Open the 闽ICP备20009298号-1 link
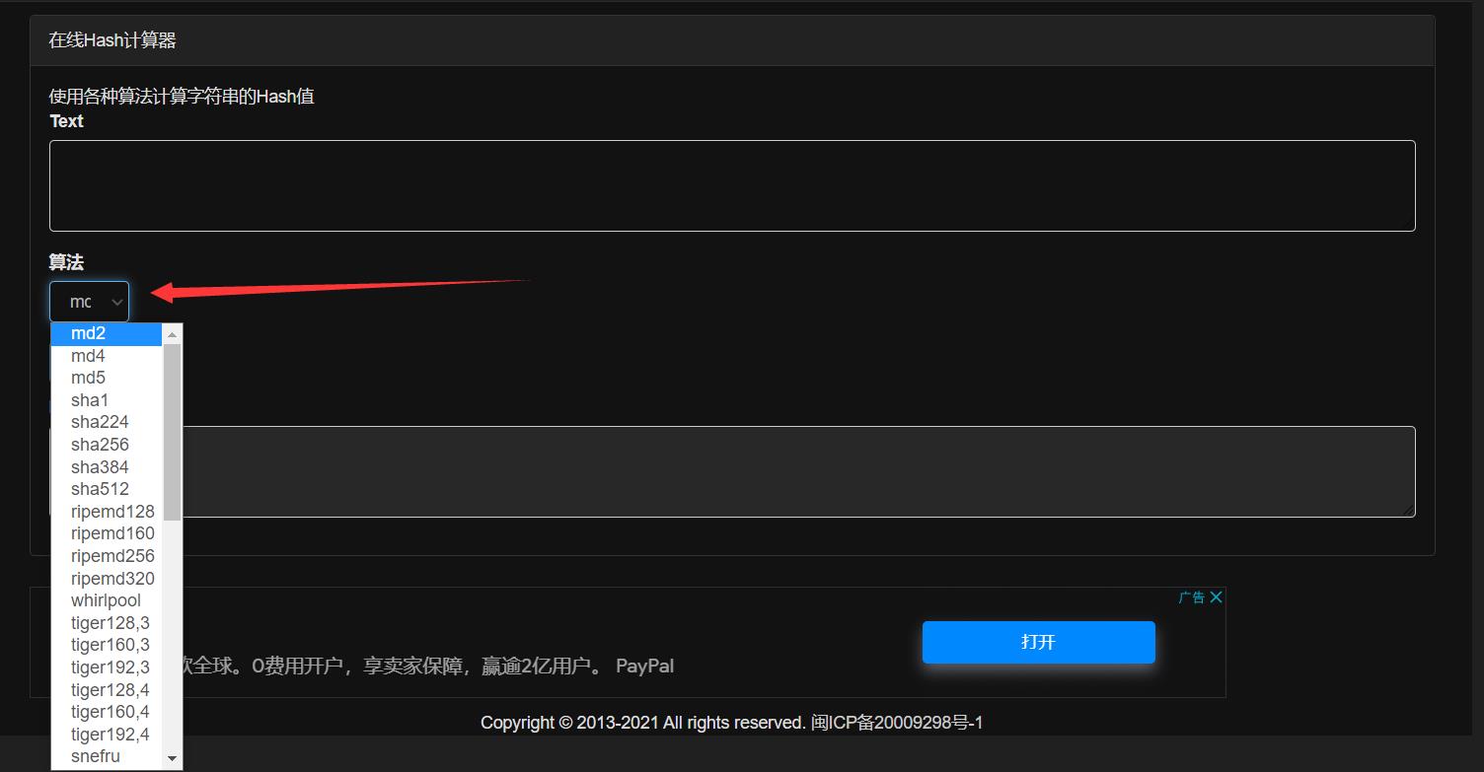The width and height of the screenshot is (1484, 772). [x=897, y=723]
